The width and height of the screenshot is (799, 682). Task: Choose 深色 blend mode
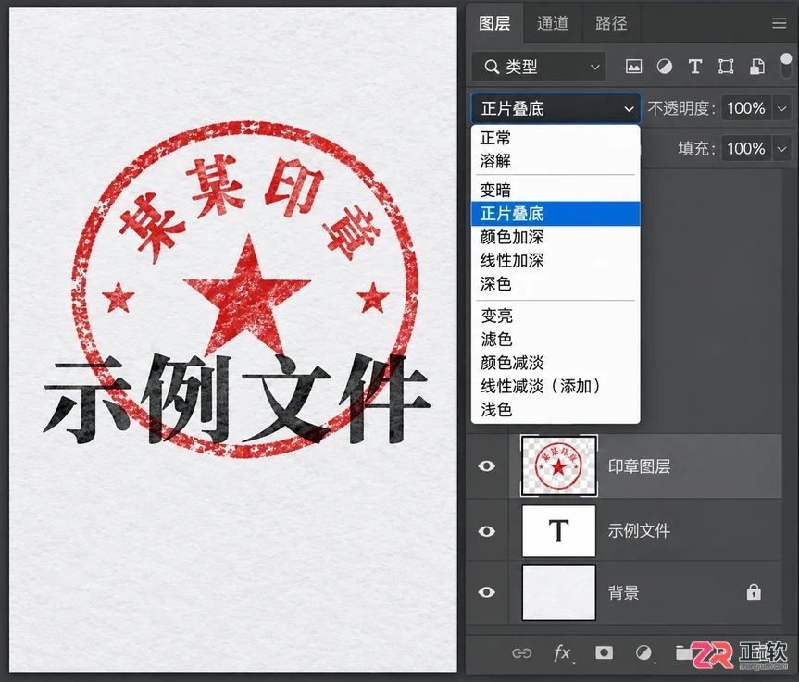pyautogui.click(x=556, y=284)
